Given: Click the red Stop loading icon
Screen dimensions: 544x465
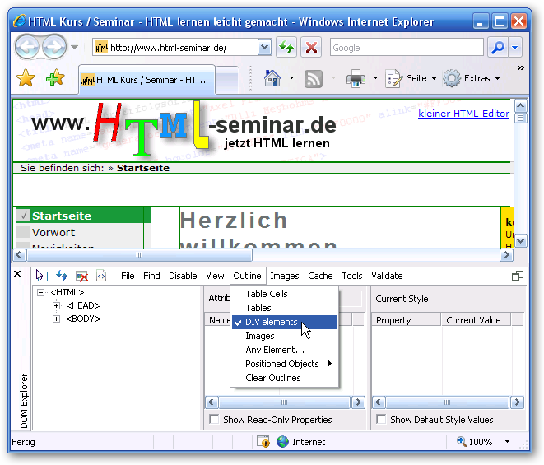Looking at the screenshot, I should [x=311, y=47].
